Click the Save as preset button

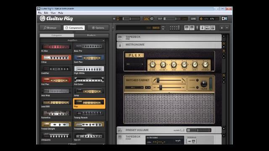point(156,28)
